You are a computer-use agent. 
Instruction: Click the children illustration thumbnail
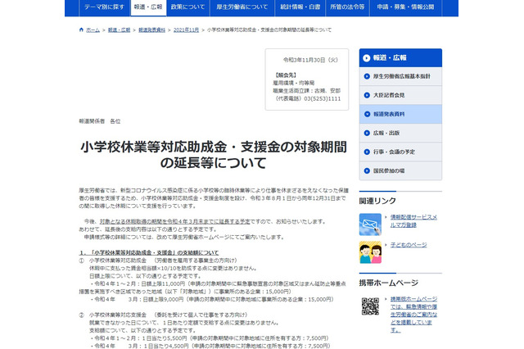[x=370, y=252]
